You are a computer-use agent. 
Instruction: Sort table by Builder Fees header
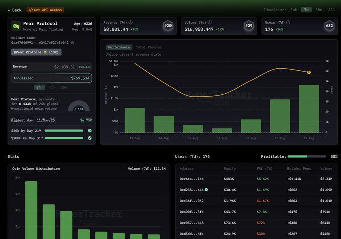click(x=299, y=169)
